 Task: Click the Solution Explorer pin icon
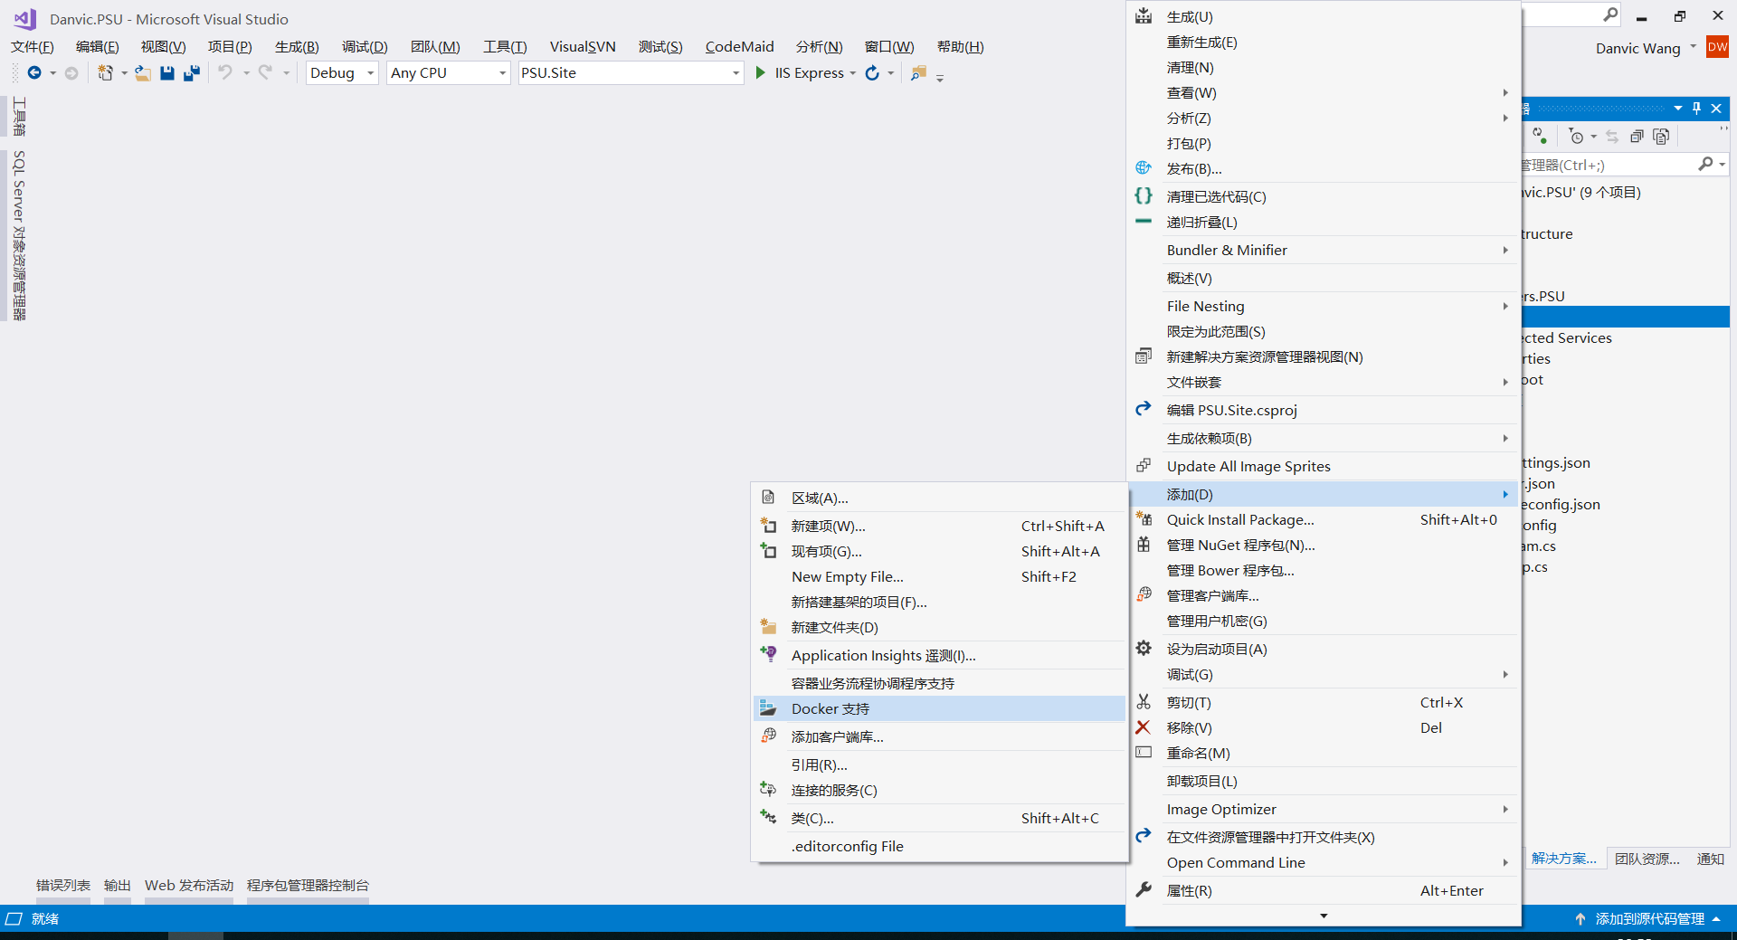tap(1697, 108)
